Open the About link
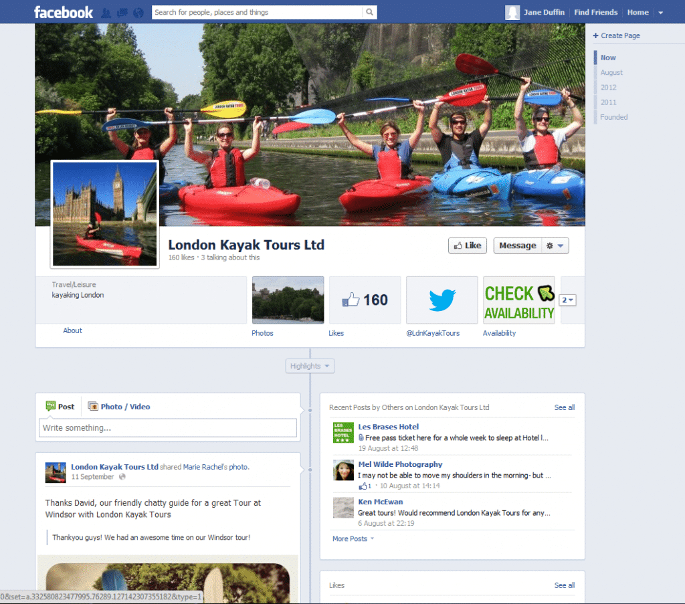Screen dimensions: 685x604 (72, 330)
